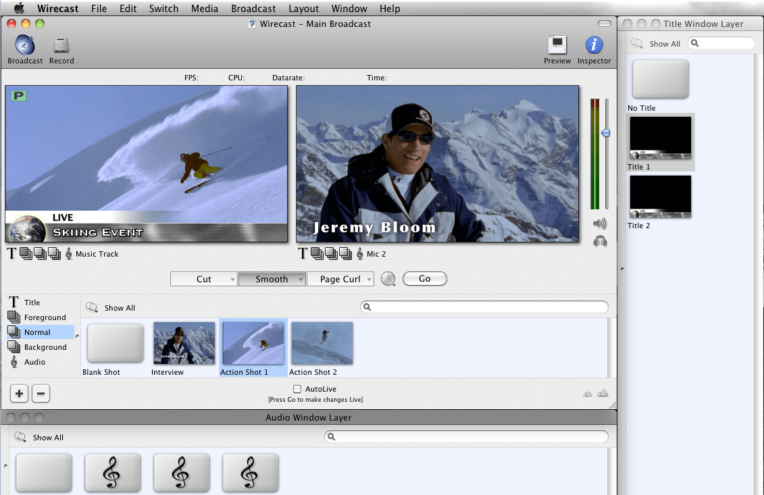The width and height of the screenshot is (764, 495).
Task: Select the Action Shot 2 thumbnail
Action: click(x=322, y=343)
